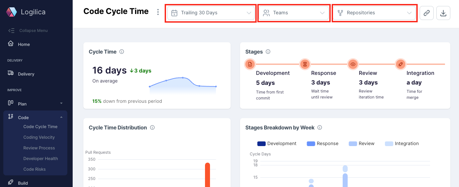This screenshot has height=187, width=459.
Task: Toggle the Integration series in chart legend
Action: click(402, 143)
